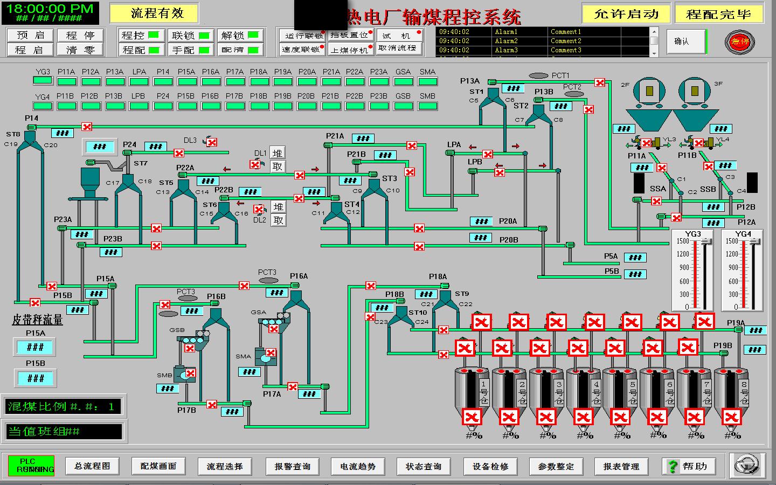776x485 pixels.
Task: Click the 2F crusher icon
Action: click(x=648, y=91)
